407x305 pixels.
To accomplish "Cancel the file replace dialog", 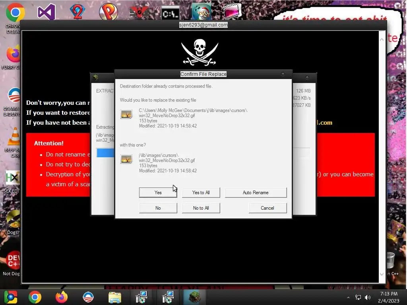I will 267,208.
